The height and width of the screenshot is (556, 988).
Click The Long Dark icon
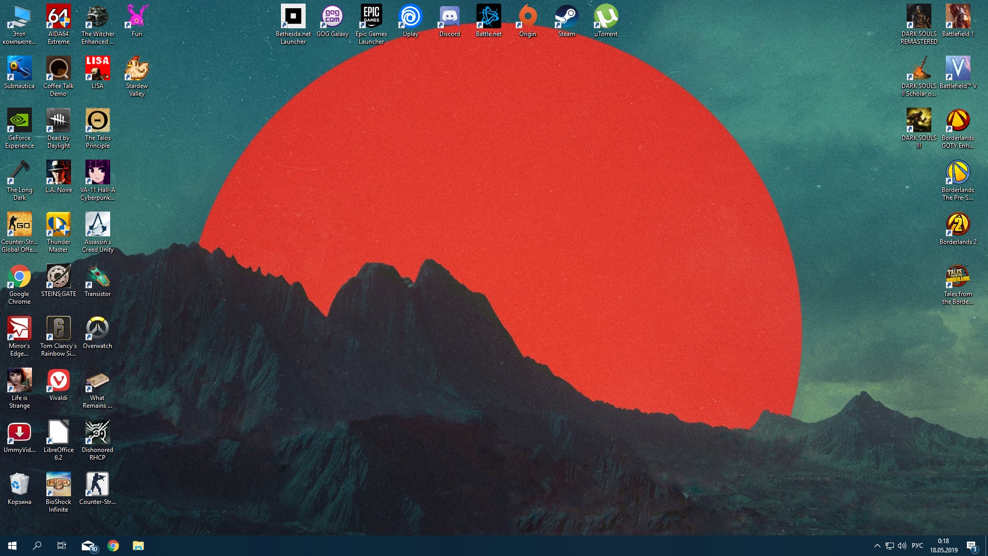[19, 181]
